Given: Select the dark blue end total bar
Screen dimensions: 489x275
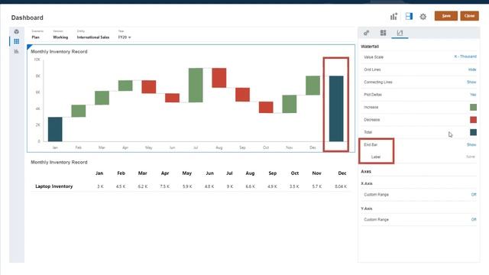Looking at the screenshot, I should click(336, 108).
